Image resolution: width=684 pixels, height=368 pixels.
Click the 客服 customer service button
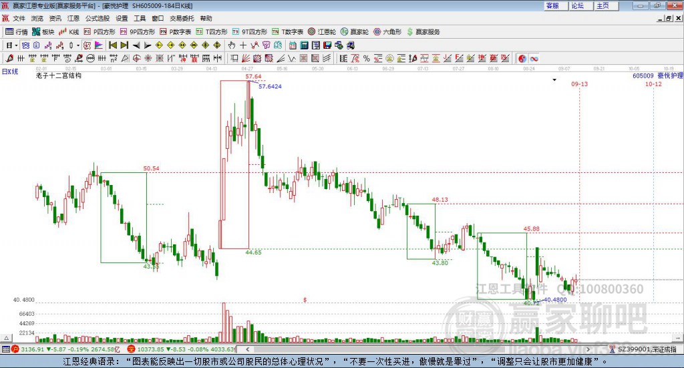click(555, 5)
